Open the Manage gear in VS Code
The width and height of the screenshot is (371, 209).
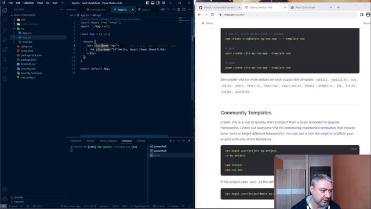pos(5,199)
